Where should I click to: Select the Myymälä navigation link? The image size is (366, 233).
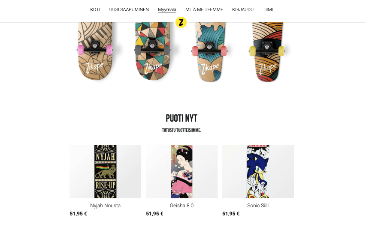(x=167, y=9)
